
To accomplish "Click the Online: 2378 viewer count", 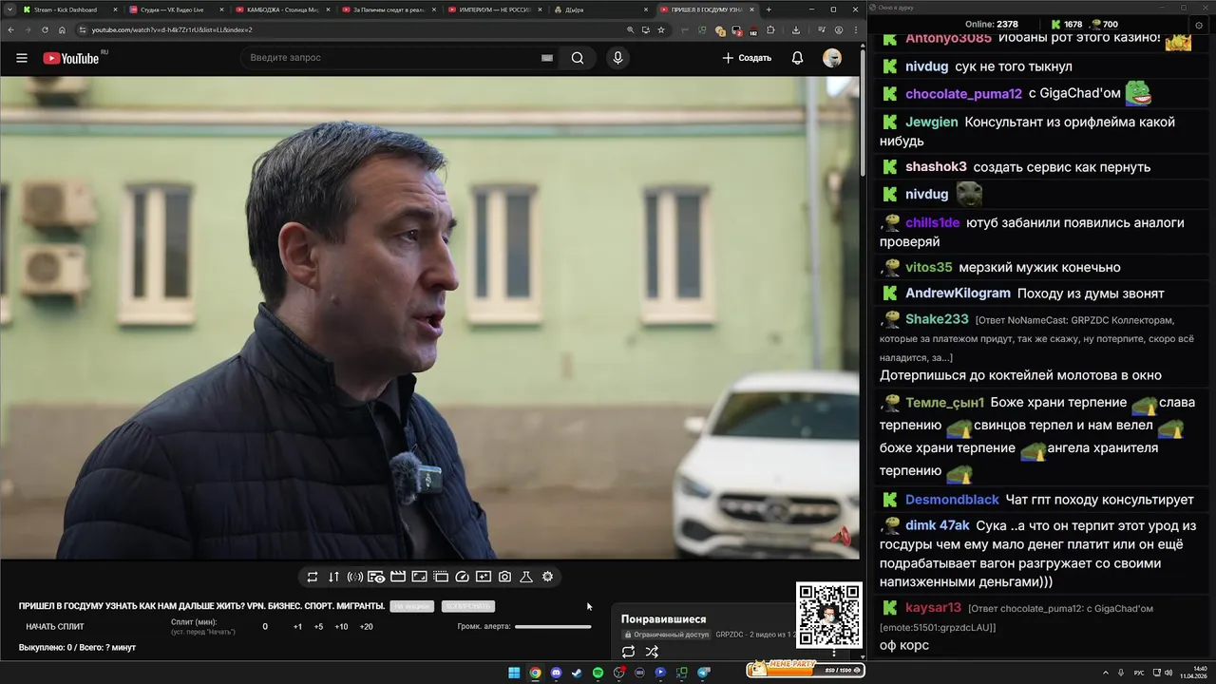I will tap(992, 24).
